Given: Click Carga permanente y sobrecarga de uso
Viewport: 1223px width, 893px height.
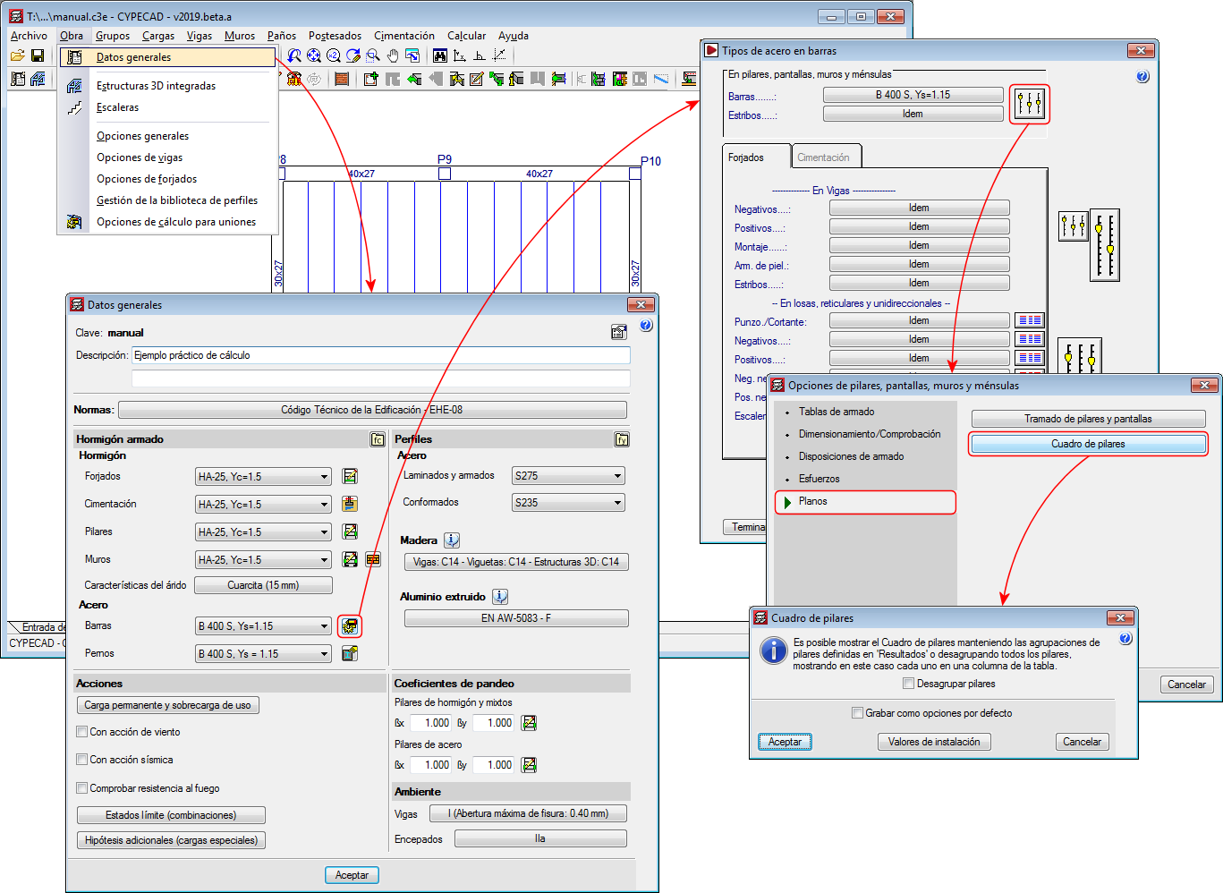Looking at the screenshot, I should [x=167, y=705].
